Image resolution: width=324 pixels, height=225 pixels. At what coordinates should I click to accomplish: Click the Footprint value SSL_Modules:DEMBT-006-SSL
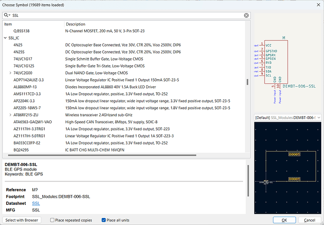(61, 196)
